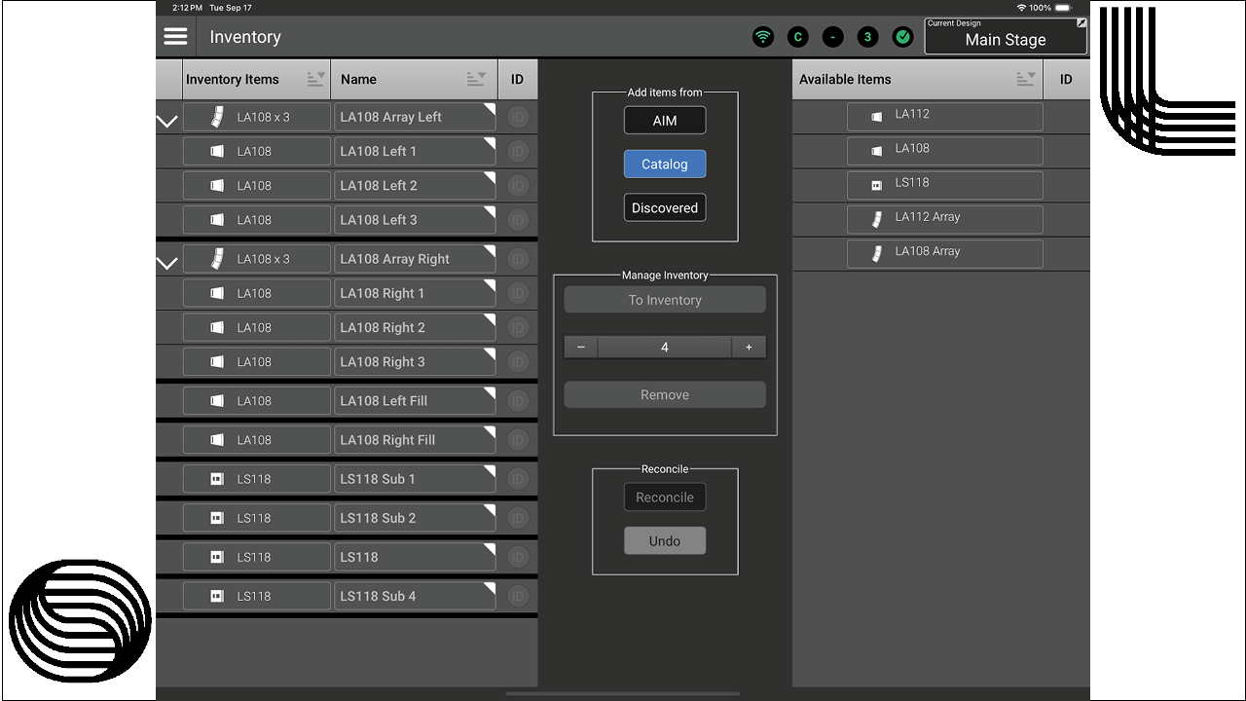1246x701 pixels.
Task: Select LS118 item for Sub 4
Action: pyautogui.click(x=257, y=595)
